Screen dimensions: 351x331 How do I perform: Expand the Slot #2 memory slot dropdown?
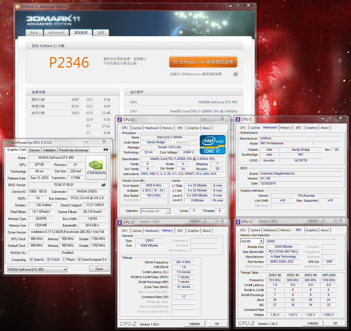pyautogui.click(x=261, y=241)
